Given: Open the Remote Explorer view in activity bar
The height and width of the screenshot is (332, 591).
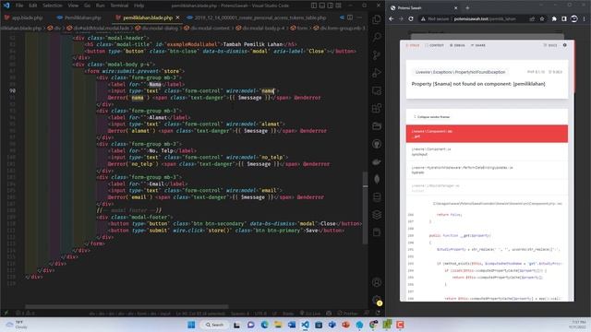Looking at the screenshot, I should 377,90.
